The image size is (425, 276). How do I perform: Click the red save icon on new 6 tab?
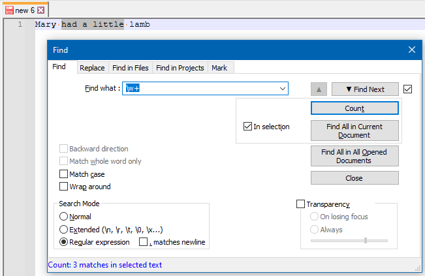[x=9, y=10]
